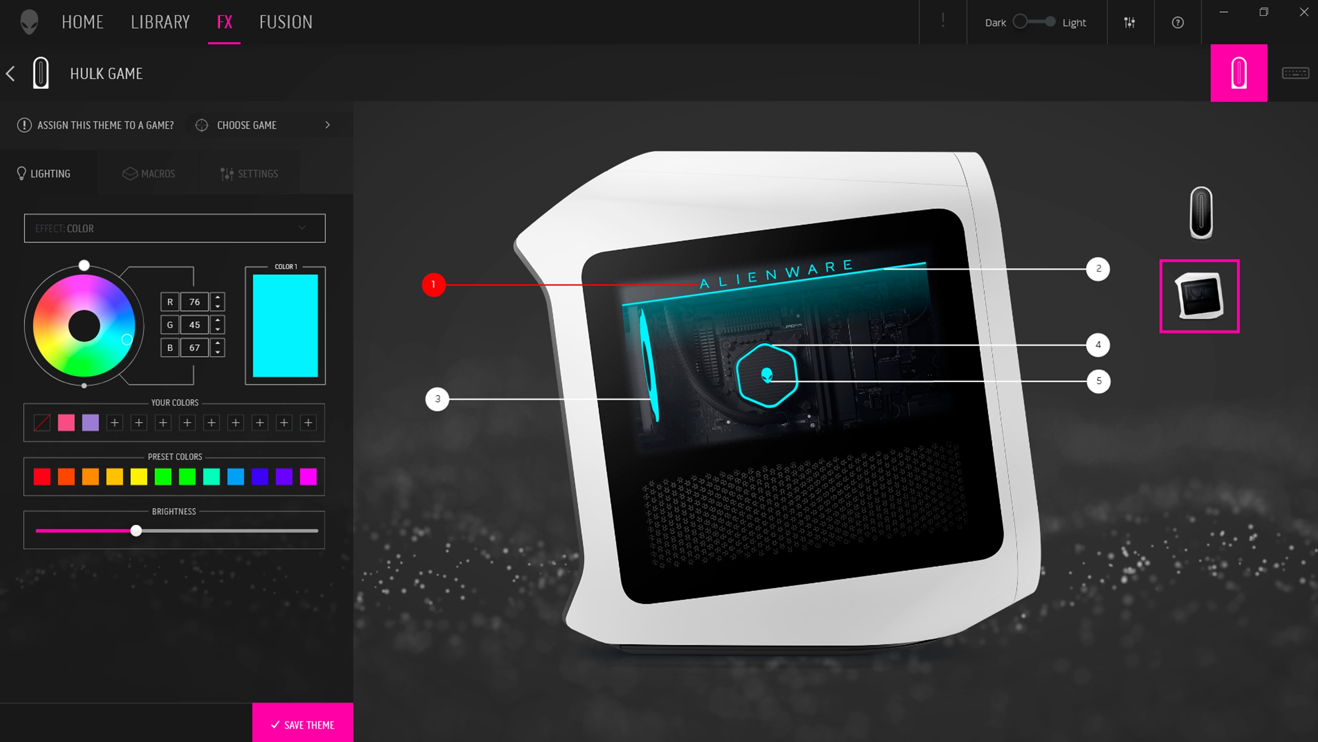This screenshot has height=742, width=1318.
Task: Click the desktop PC thumbnail icon
Action: (x=1199, y=296)
